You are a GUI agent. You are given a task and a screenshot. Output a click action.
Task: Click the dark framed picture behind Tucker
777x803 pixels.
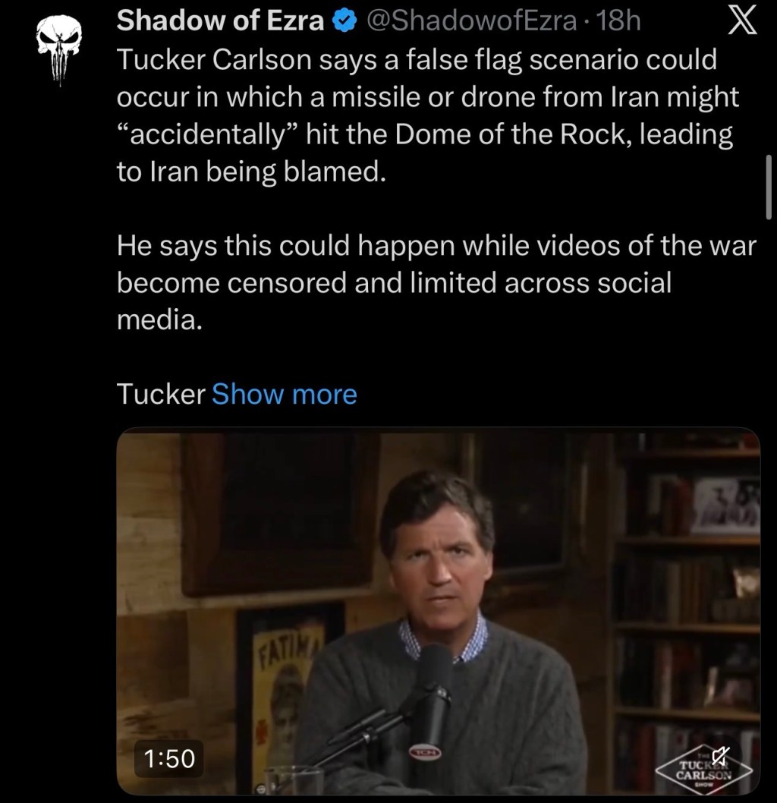coord(281,512)
